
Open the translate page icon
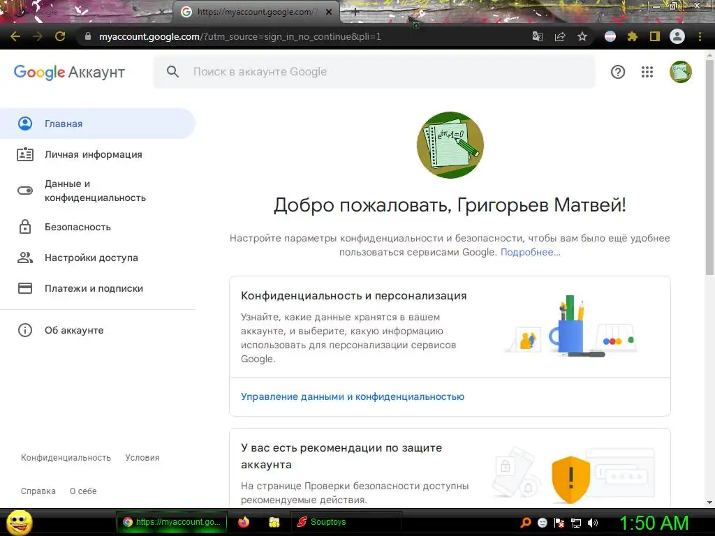pyautogui.click(x=538, y=36)
